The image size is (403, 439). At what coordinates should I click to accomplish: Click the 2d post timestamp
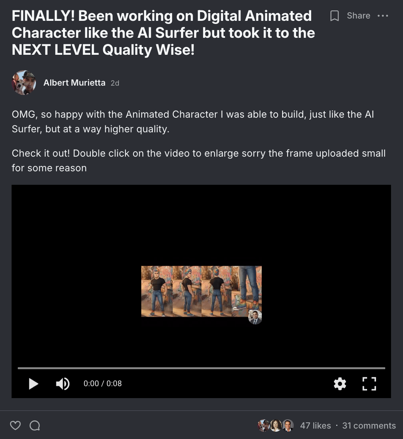[x=115, y=83]
